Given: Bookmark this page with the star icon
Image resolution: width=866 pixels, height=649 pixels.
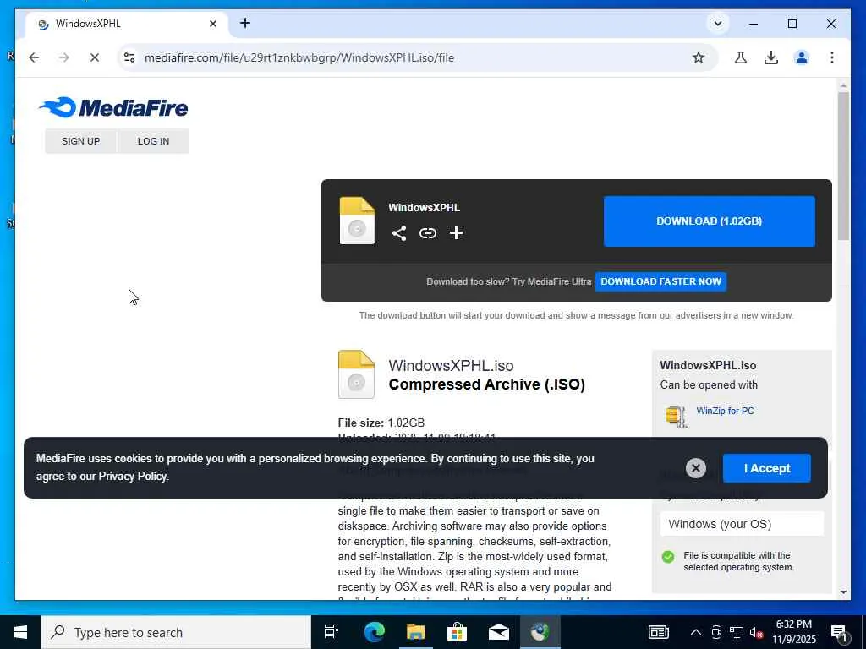Looking at the screenshot, I should [699, 57].
